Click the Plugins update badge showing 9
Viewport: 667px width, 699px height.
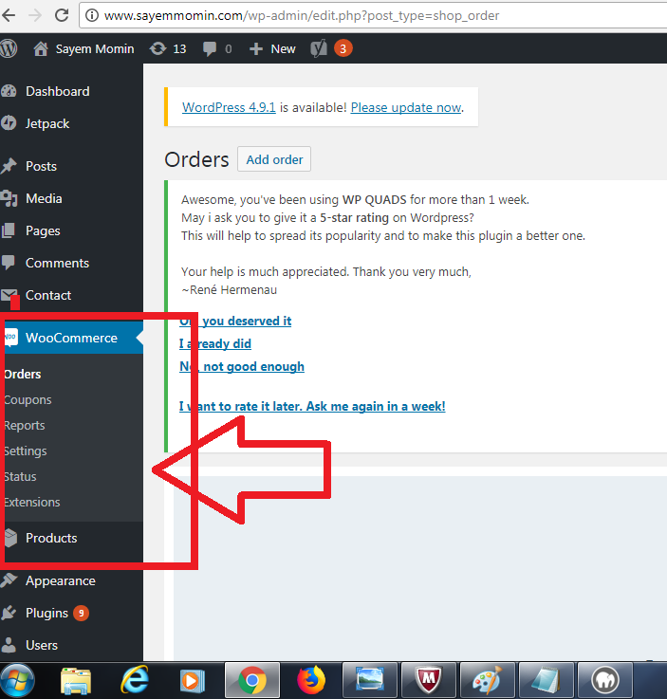click(82, 614)
